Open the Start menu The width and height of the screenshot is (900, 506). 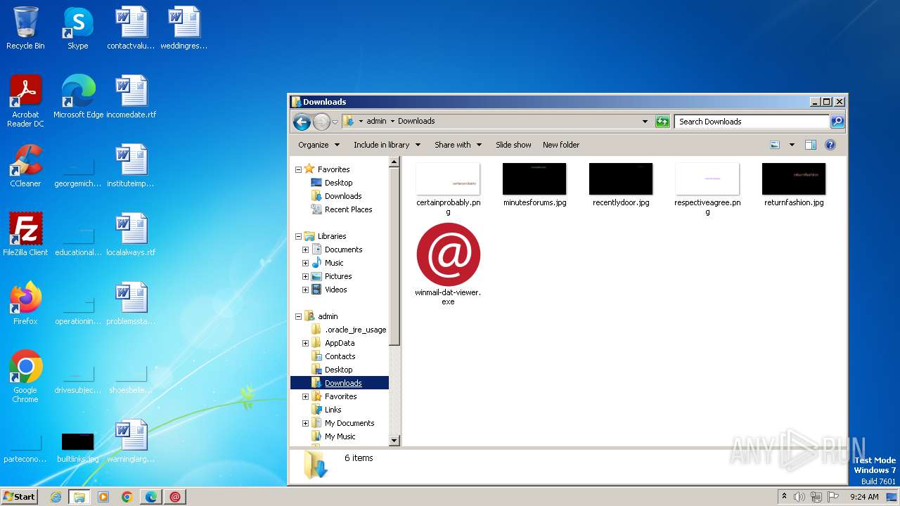tap(20, 497)
